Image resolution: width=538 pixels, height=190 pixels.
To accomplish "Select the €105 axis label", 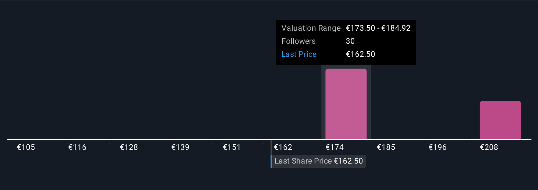I will point(26,147).
